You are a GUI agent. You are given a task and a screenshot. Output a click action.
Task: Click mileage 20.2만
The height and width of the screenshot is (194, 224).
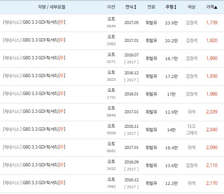point(171,41)
